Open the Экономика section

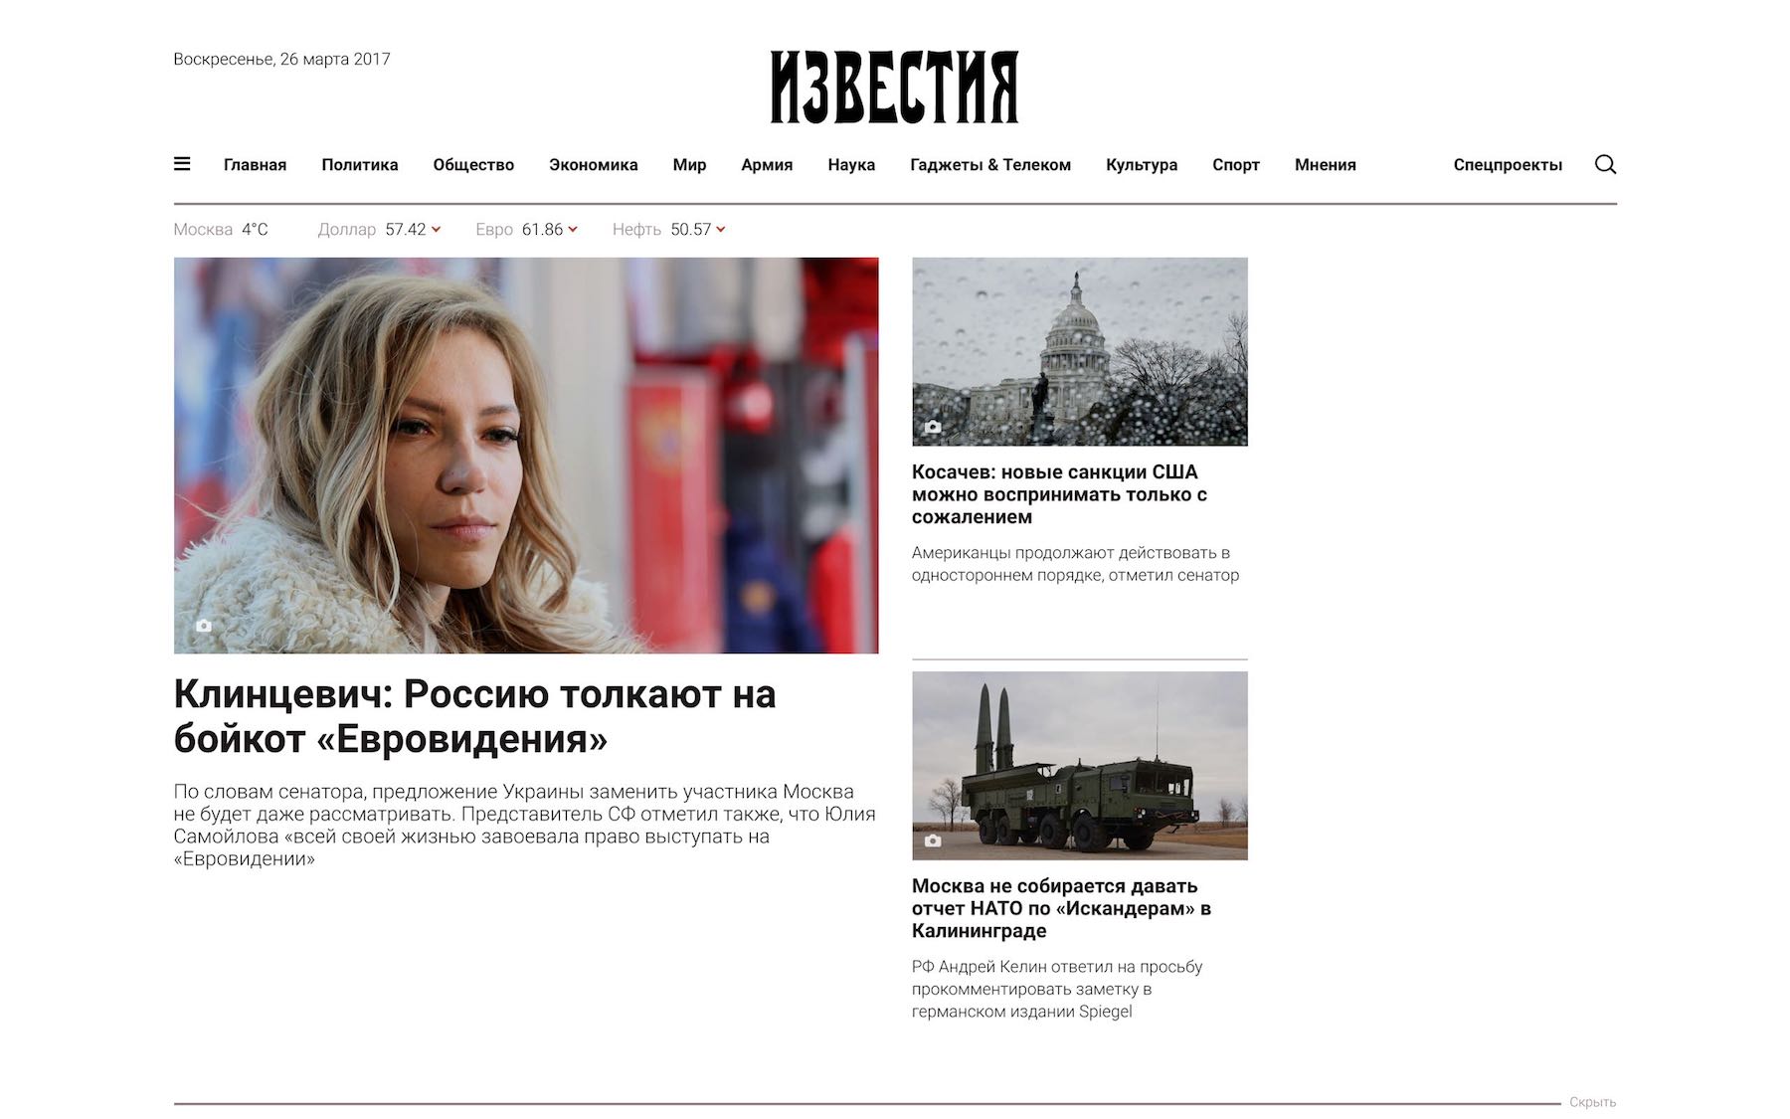pos(594,165)
